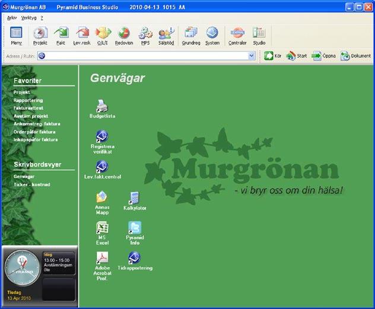Open the Studio toolbar icon
Screen dimensions: 375x309
click(259, 36)
